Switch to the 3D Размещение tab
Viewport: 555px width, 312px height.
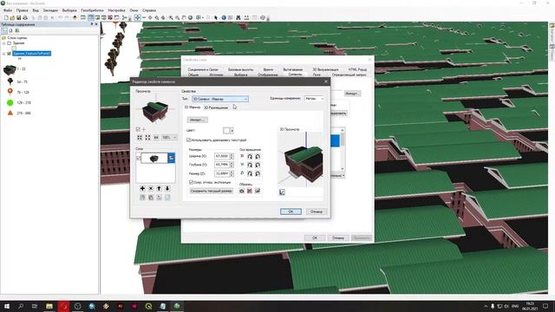[x=216, y=107]
